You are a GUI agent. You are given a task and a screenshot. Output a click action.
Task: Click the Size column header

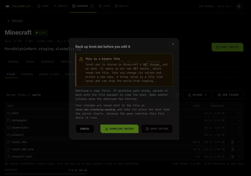197,106
